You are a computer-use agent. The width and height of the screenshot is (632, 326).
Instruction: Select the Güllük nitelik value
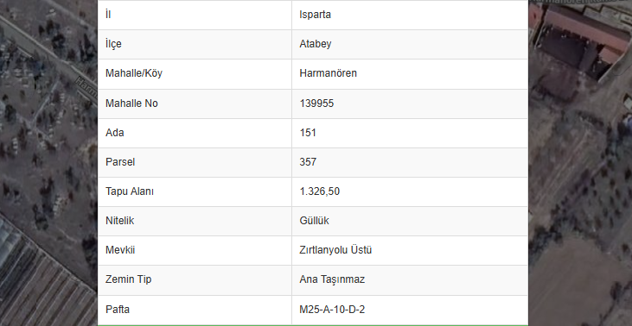point(314,221)
